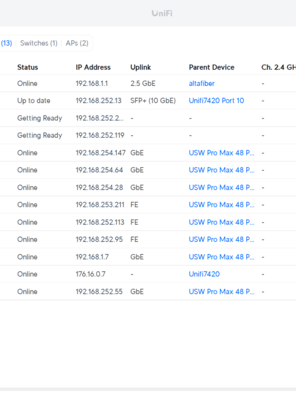296x401 pixels.
Task: Open the altafiber parent device link
Action: (202, 83)
